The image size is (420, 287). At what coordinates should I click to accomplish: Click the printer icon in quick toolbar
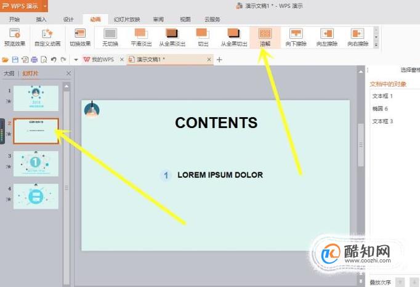tap(34, 60)
